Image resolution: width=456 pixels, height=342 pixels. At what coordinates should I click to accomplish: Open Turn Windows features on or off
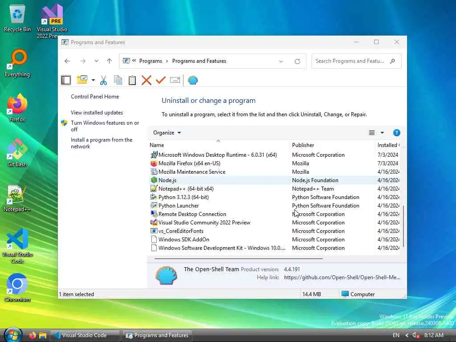click(x=105, y=126)
